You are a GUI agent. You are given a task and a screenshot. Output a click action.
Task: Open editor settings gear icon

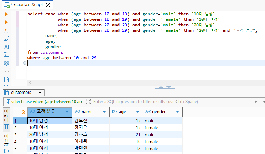point(7,63)
